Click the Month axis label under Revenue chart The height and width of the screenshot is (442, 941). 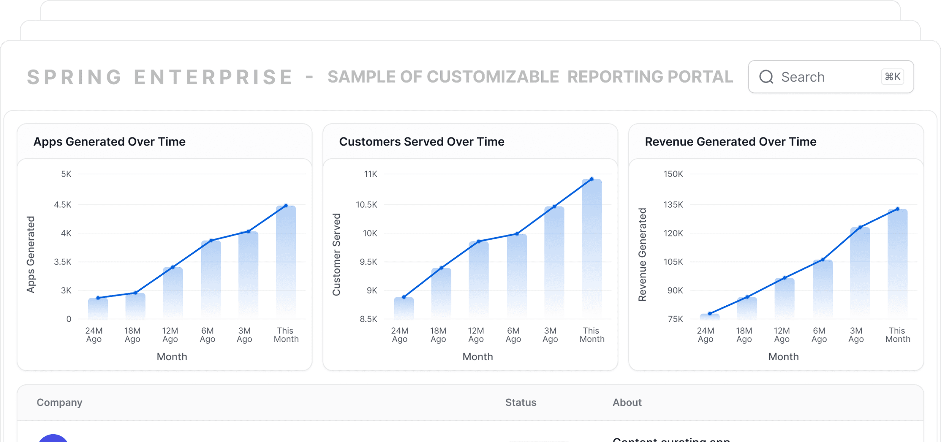tap(783, 356)
